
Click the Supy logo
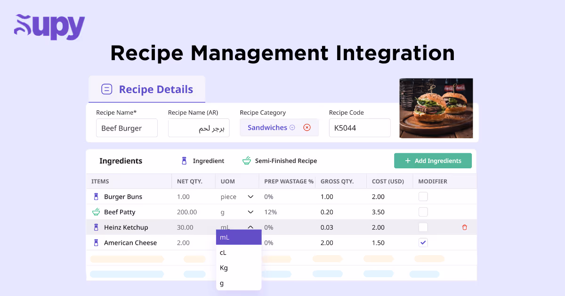49,27
